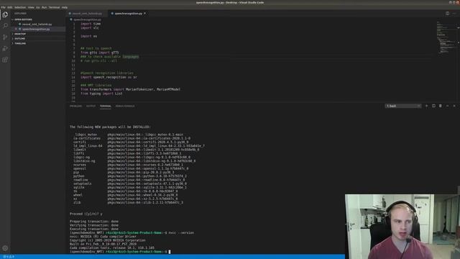
Task: Open the Help menu
Action: click(65, 7)
